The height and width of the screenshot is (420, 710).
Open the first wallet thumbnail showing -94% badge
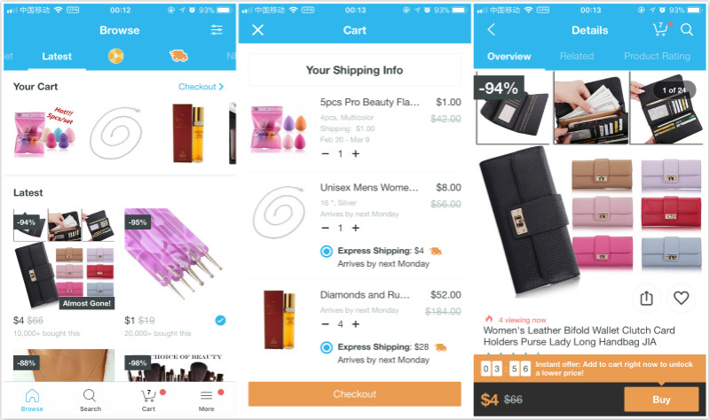tap(513, 107)
